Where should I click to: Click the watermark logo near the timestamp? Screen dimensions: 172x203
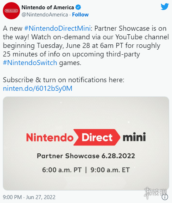156,193
